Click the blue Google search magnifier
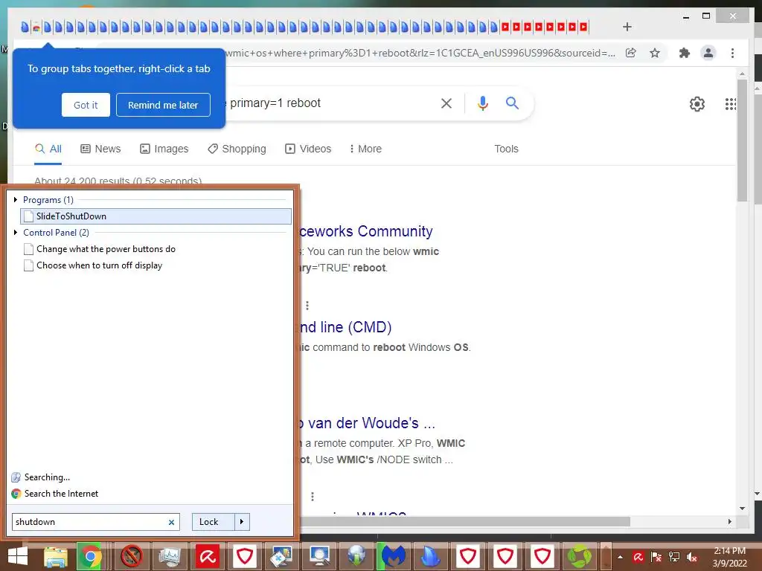This screenshot has height=571, width=762. click(512, 103)
